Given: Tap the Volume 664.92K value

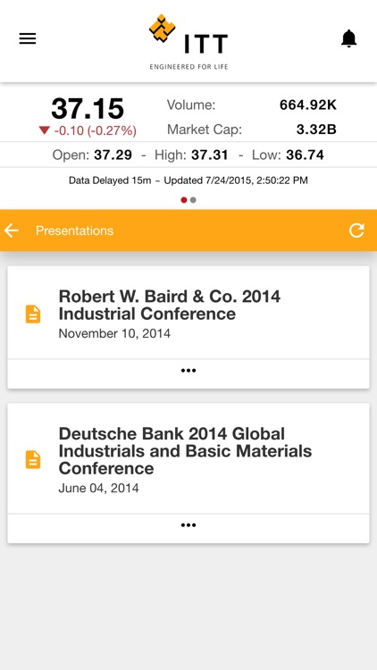Looking at the screenshot, I should [x=308, y=105].
